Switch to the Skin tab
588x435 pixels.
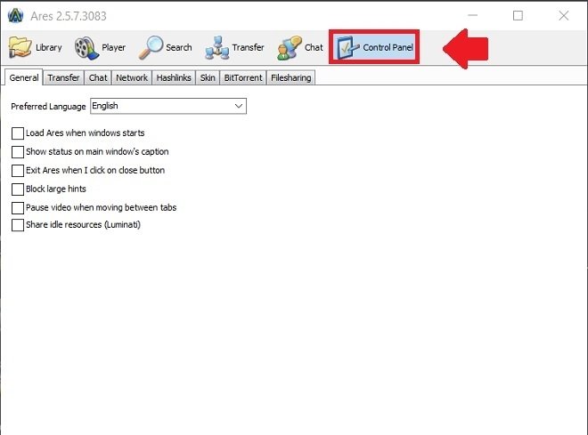pos(208,77)
